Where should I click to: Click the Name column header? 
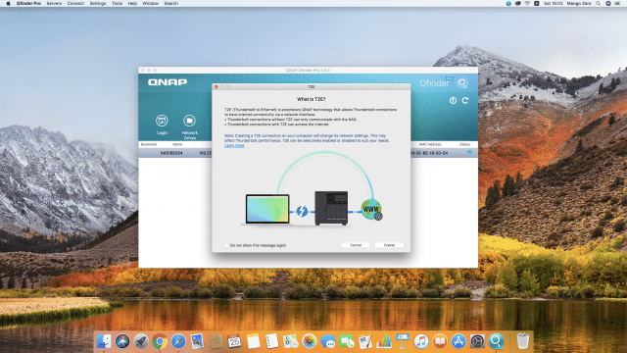tap(177, 144)
